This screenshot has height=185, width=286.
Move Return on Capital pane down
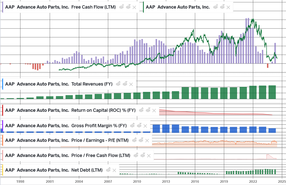[x=148, y=110]
